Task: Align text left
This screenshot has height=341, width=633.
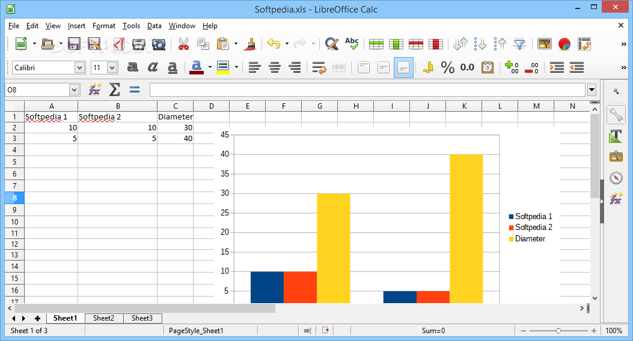Action: click(x=254, y=67)
